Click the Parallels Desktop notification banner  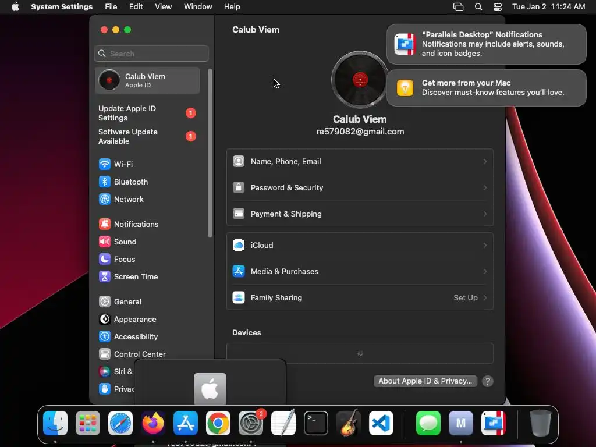click(x=486, y=44)
